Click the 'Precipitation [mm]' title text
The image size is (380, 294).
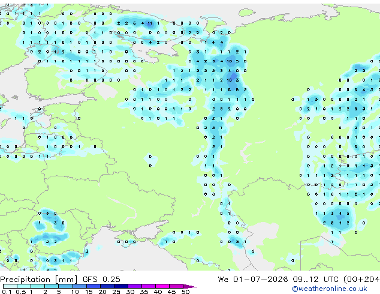[38, 280]
